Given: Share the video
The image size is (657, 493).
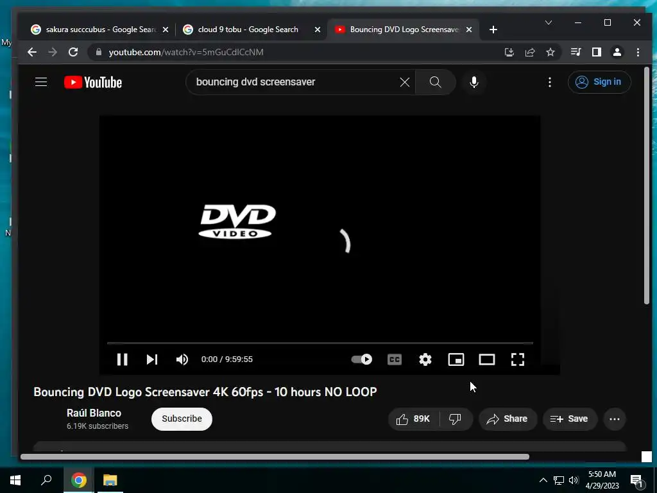Looking at the screenshot, I should (508, 419).
